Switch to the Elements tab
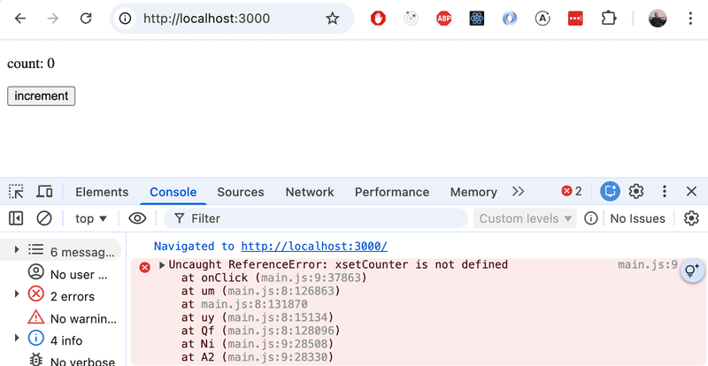This screenshot has height=366, width=708. [102, 192]
